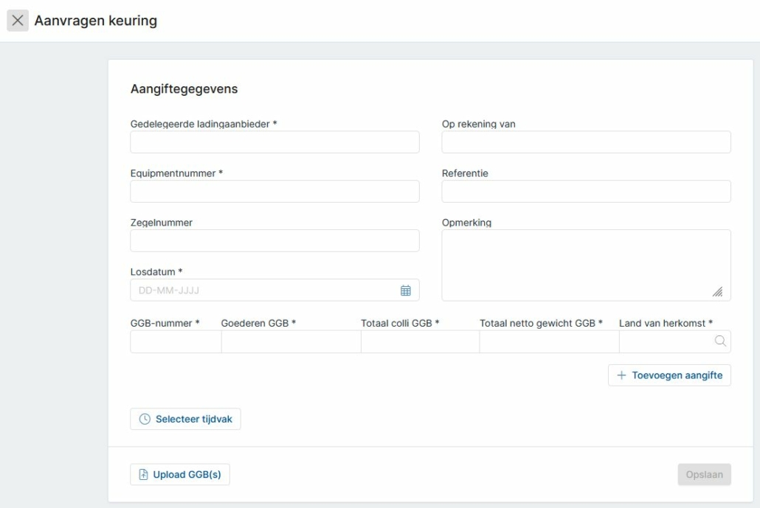Click the Opslaan save button
This screenshot has width=760, height=508.
(704, 475)
